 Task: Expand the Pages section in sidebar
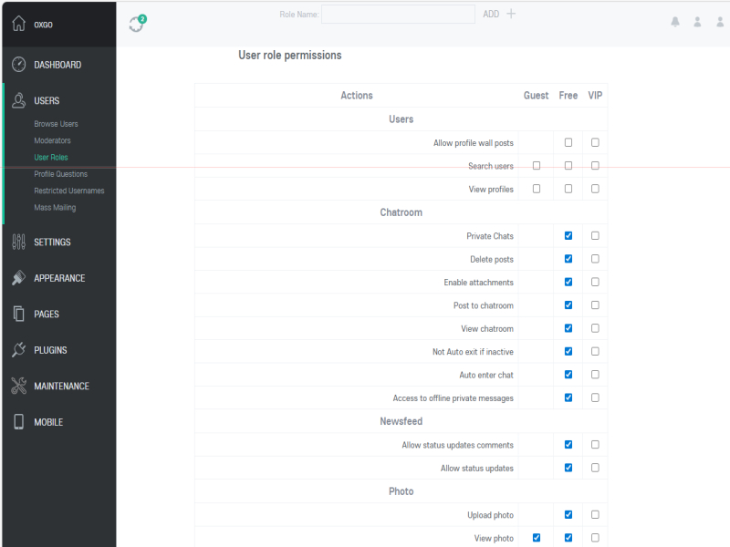point(47,315)
